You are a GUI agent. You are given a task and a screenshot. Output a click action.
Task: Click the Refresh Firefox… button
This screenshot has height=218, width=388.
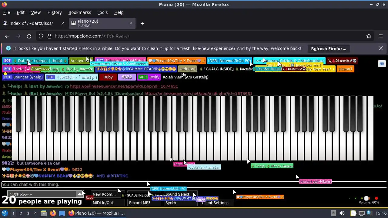[x=329, y=48]
